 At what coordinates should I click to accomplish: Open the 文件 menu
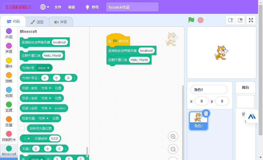click(x=58, y=7)
